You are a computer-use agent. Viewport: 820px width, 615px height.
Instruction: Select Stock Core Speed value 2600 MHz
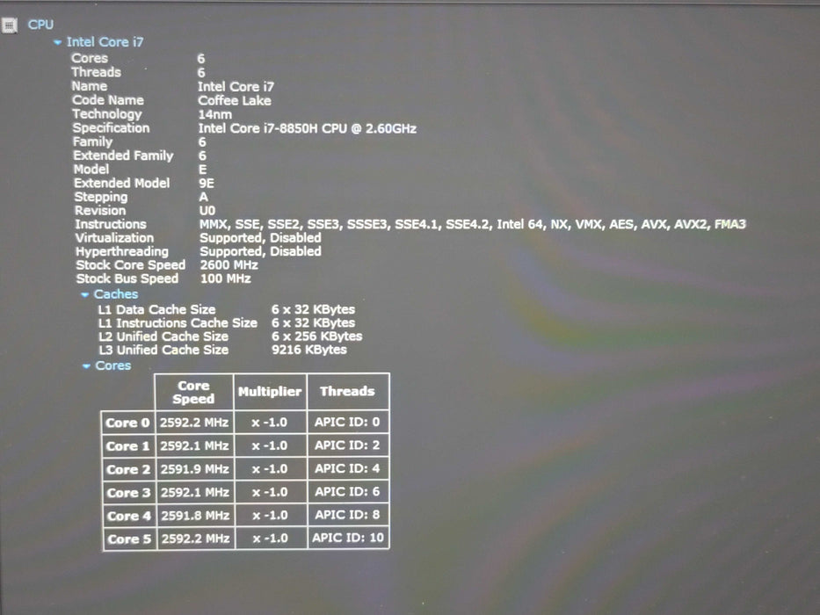coord(229,265)
